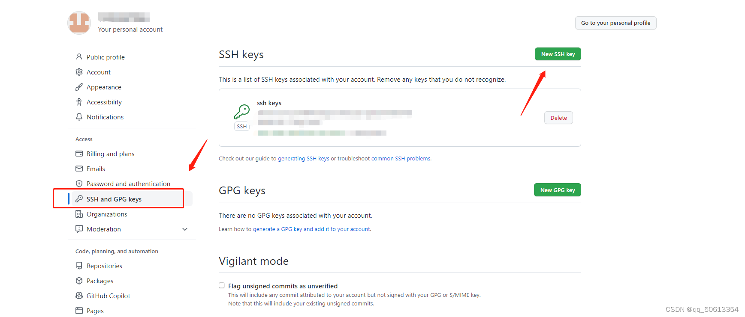Click the Password and authentication shield icon
745x317 pixels.
(x=79, y=184)
